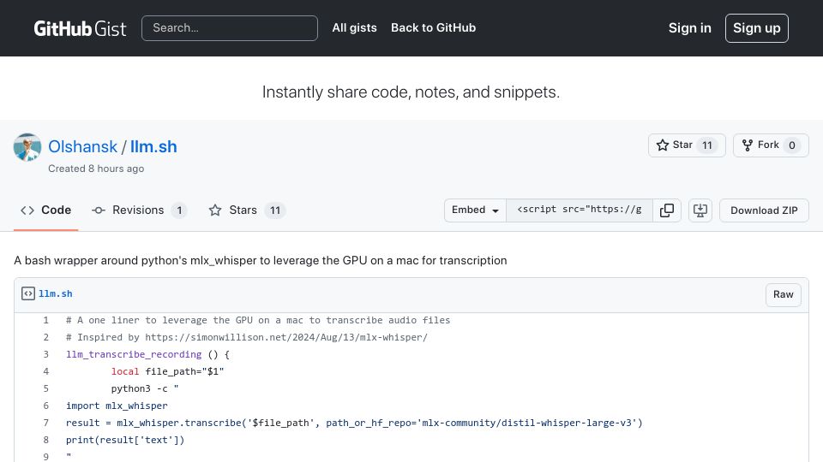Image resolution: width=823 pixels, height=462 pixels.
Task: Switch to the Revisions tab
Action: 139,210
